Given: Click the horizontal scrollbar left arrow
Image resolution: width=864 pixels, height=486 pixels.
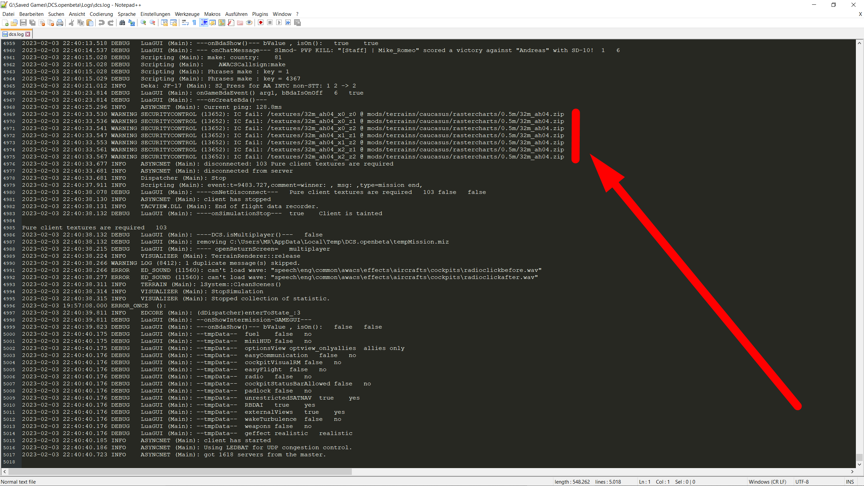Looking at the screenshot, I should [x=4, y=471].
